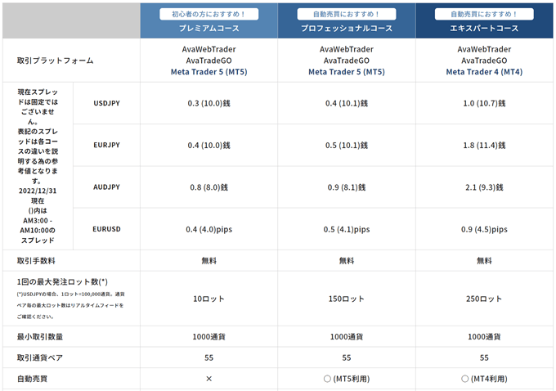Click the EURUSD row label
Viewport: 556px width, 391px height.
pos(107,229)
